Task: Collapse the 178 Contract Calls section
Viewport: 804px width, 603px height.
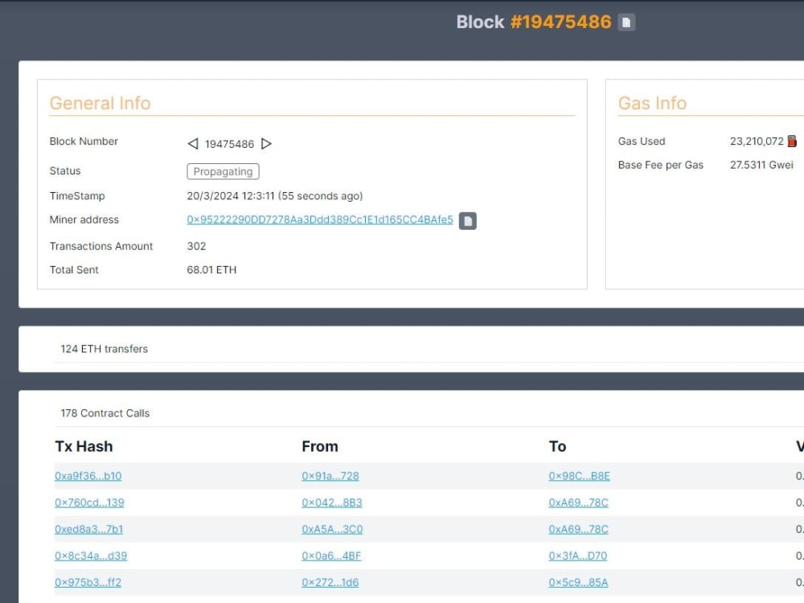Action: (x=105, y=413)
